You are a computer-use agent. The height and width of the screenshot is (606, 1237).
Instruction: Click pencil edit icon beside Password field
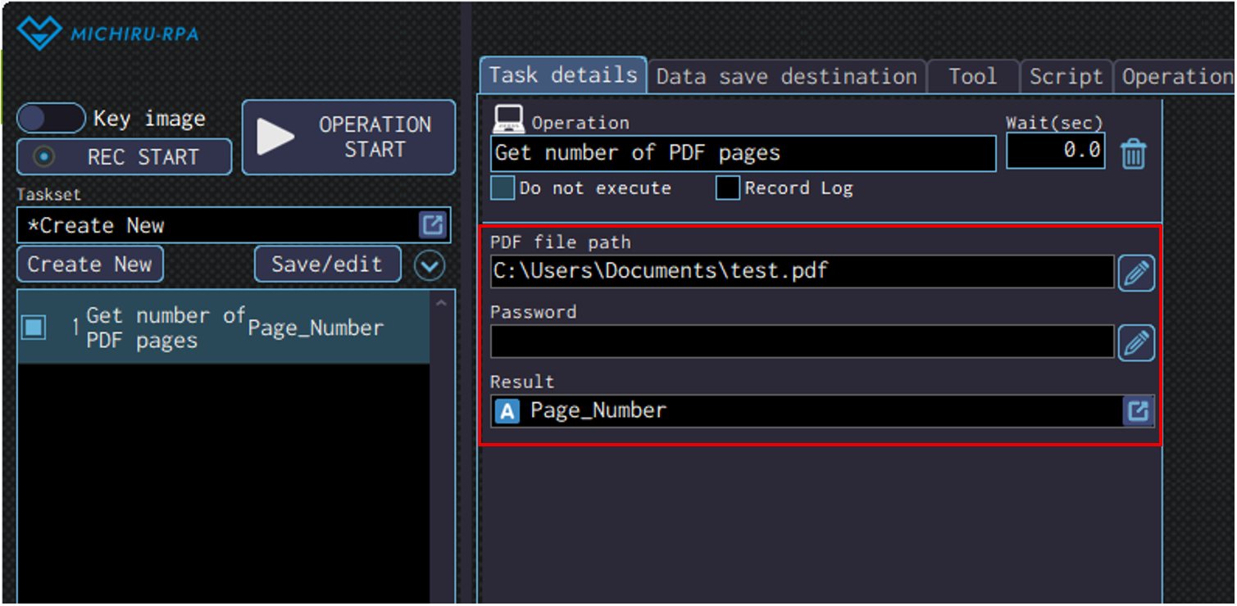pos(1136,343)
